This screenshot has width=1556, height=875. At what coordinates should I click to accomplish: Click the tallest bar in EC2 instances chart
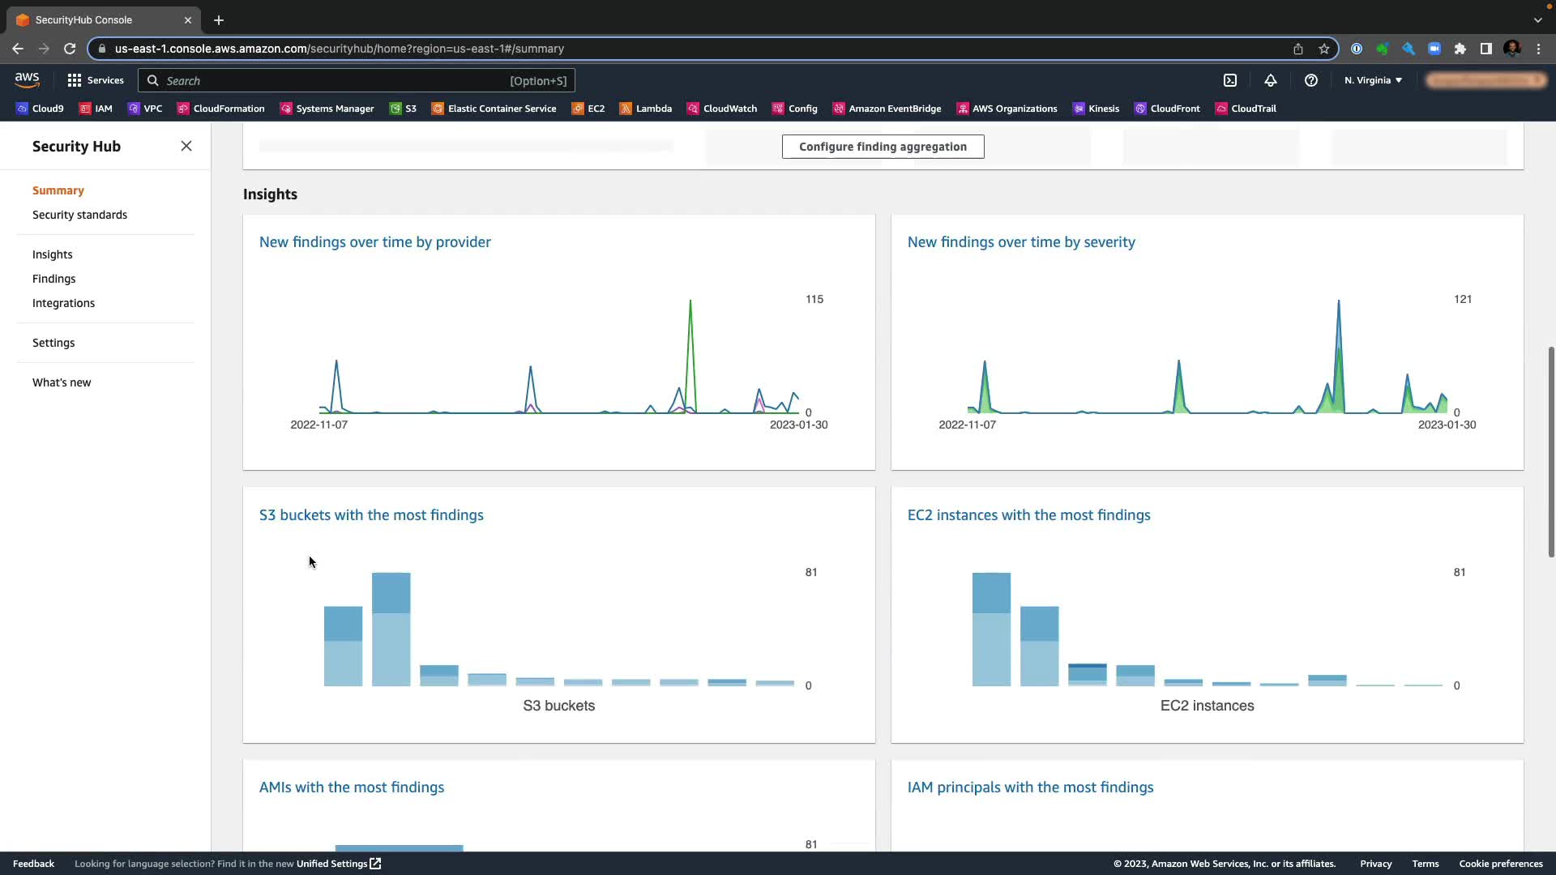[x=991, y=630]
